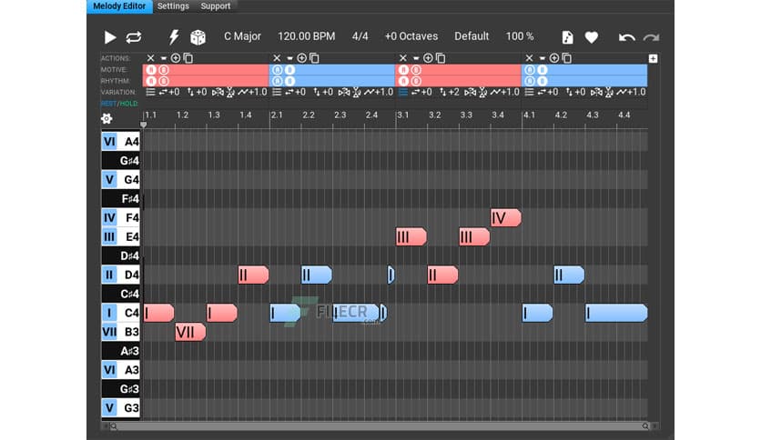Click bar 1 horizontal shift +0 control

click(169, 92)
